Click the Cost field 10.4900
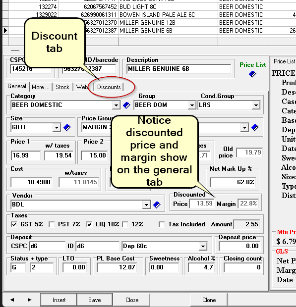This screenshot has width=296, height=307. coord(32,182)
